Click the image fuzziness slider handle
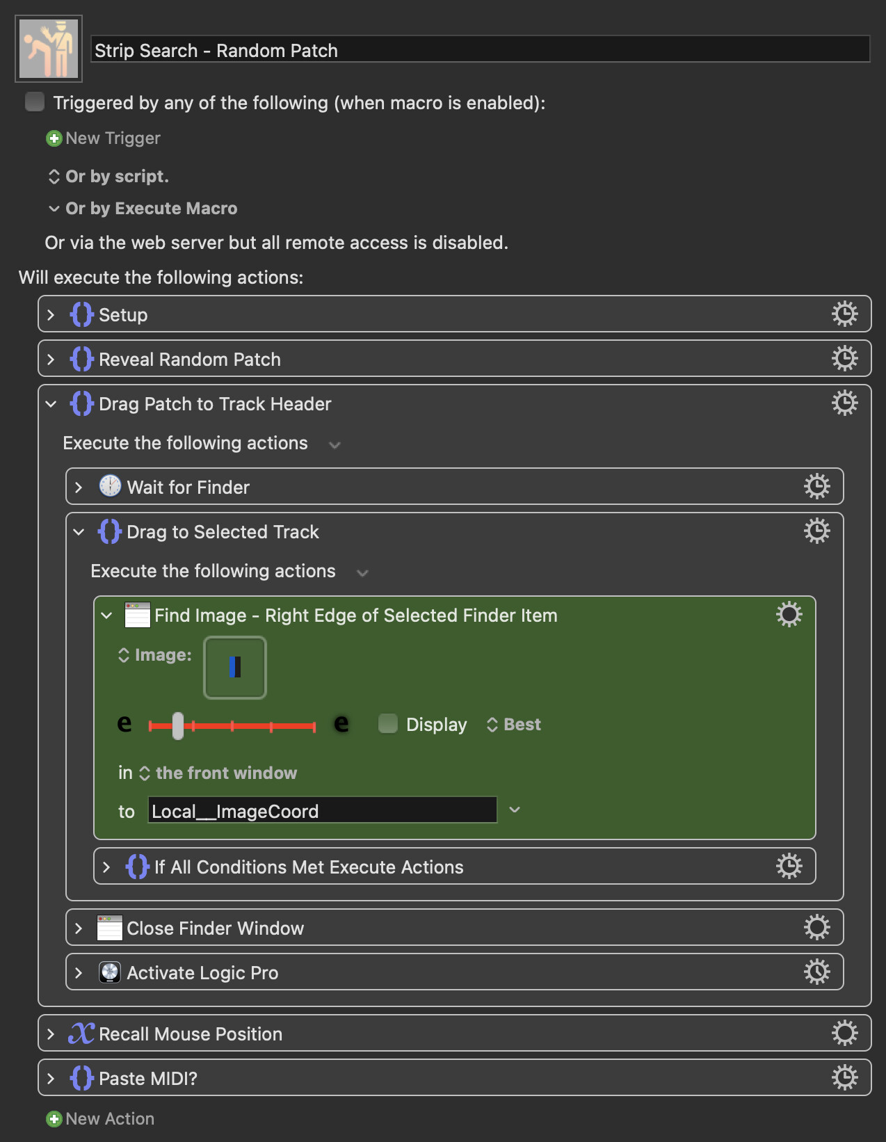This screenshot has width=886, height=1142. (178, 725)
